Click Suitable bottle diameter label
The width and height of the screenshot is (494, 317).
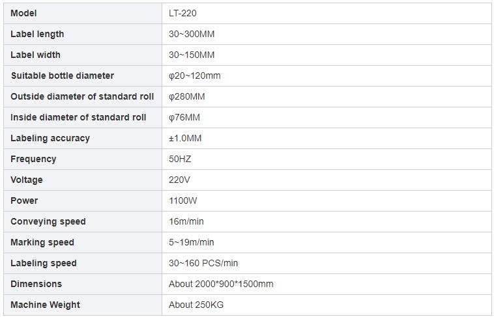[62, 76]
